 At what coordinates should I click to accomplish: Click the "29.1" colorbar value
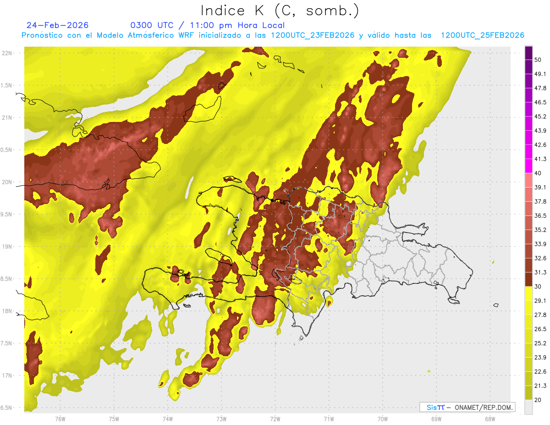click(540, 300)
